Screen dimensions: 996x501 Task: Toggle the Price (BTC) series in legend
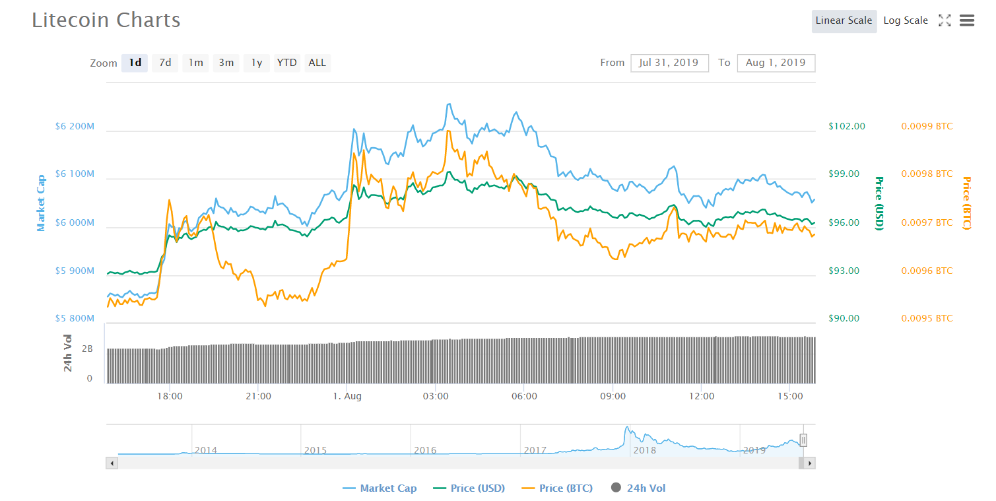click(x=557, y=488)
